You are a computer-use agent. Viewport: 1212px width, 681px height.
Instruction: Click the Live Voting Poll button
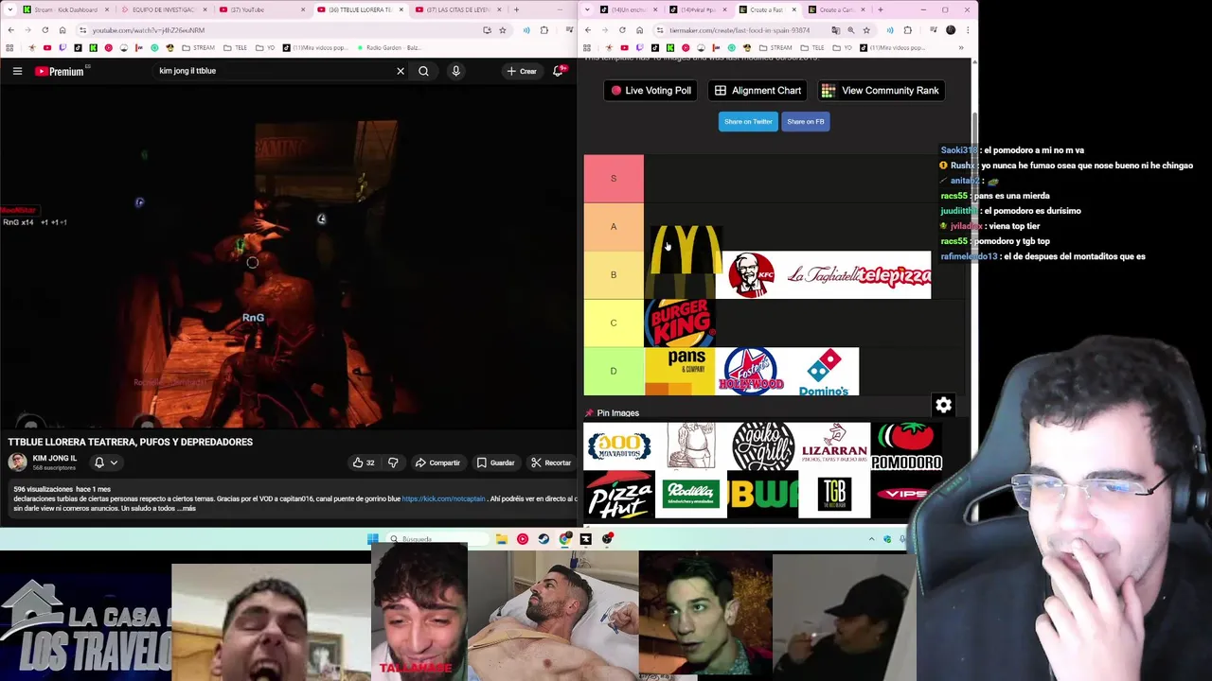click(x=650, y=91)
